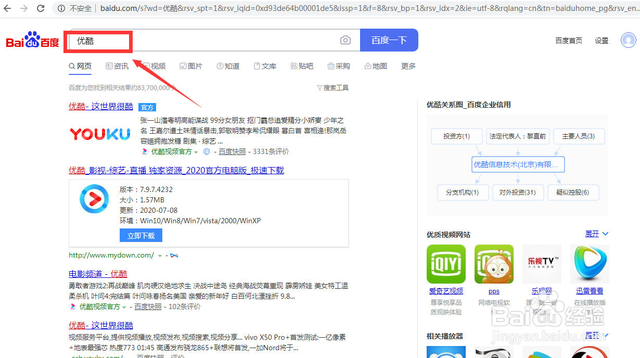The image size is (640, 358).
Task: Switch to the 文库 tab
Action: (x=265, y=66)
